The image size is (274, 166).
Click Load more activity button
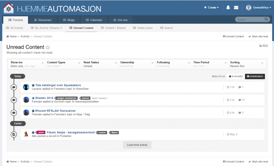(137, 145)
